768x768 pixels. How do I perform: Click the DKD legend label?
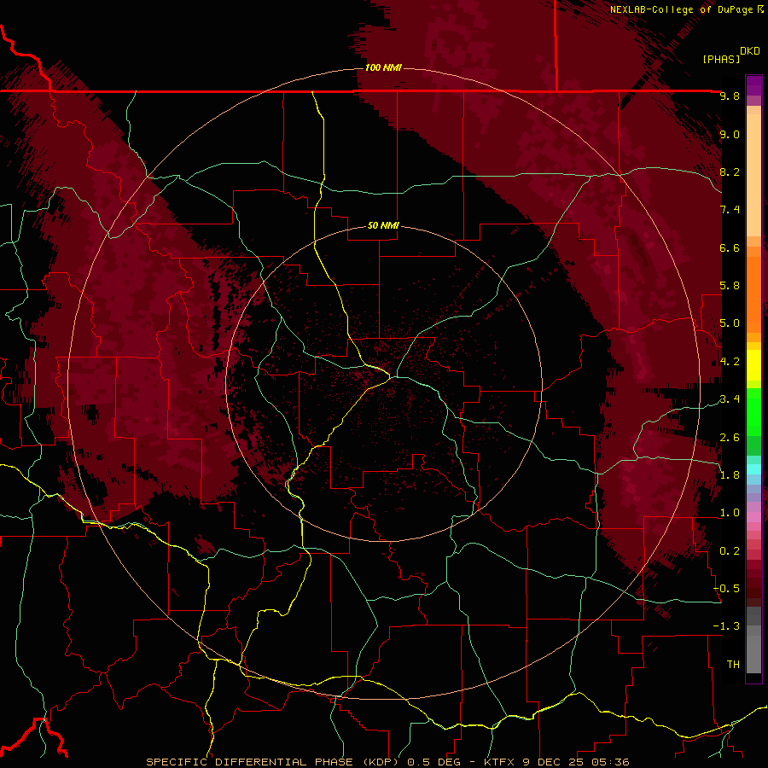pos(749,51)
